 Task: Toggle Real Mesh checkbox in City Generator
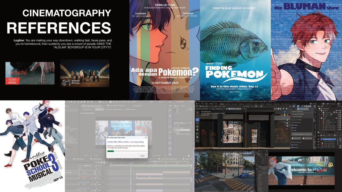tap(292, 145)
